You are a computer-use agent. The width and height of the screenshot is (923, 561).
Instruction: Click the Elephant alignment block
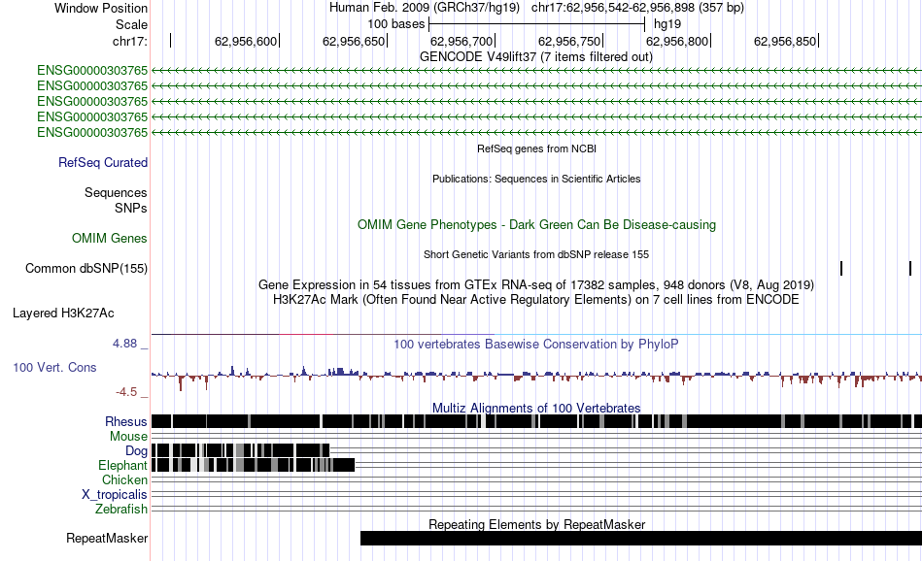pos(254,465)
